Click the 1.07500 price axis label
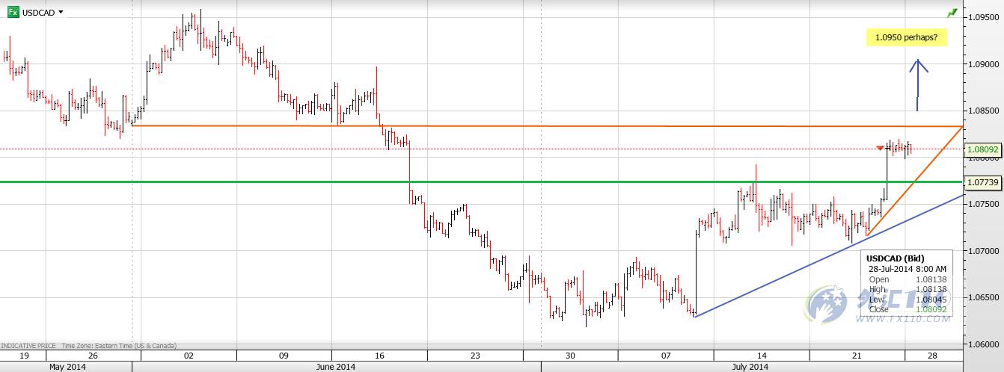1004x372 pixels. [983, 204]
